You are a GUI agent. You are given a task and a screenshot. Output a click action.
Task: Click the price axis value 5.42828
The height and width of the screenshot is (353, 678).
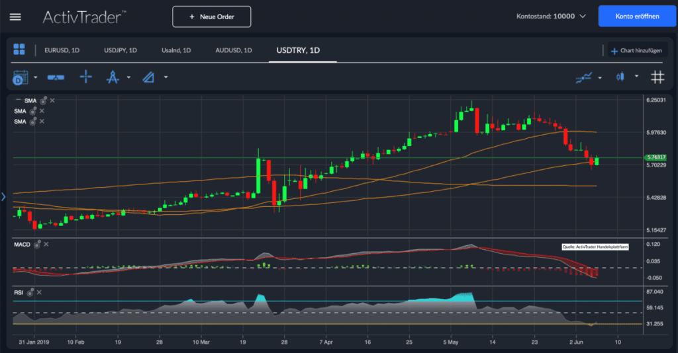point(656,198)
